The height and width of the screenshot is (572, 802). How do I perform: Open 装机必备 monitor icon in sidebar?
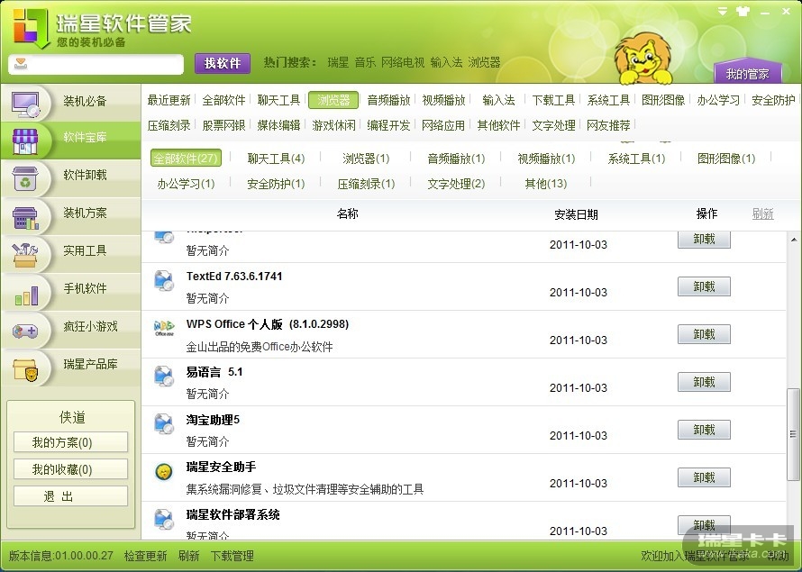pos(25,104)
